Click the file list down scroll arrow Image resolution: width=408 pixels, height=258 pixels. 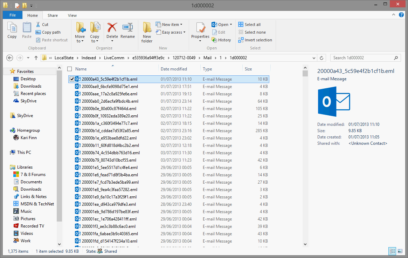tap(305, 244)
